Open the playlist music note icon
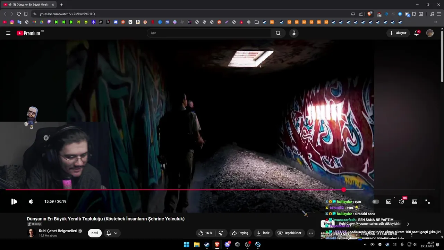Viewport: 444px width, 250px height. (x=432, y=14)
